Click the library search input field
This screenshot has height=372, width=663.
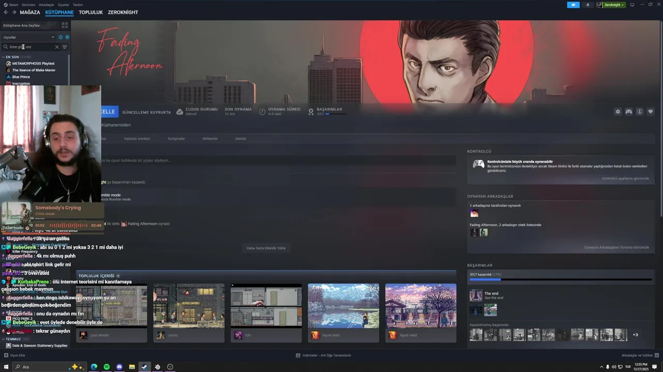pos(31,47)
